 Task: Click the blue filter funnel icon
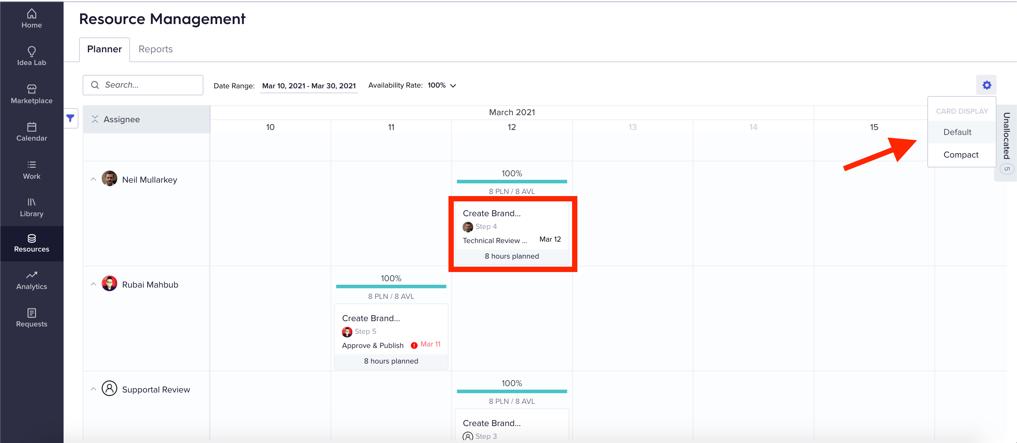(x=70, y=118)
